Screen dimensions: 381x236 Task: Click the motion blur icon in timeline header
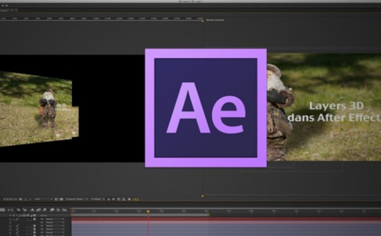pos(44,210)
